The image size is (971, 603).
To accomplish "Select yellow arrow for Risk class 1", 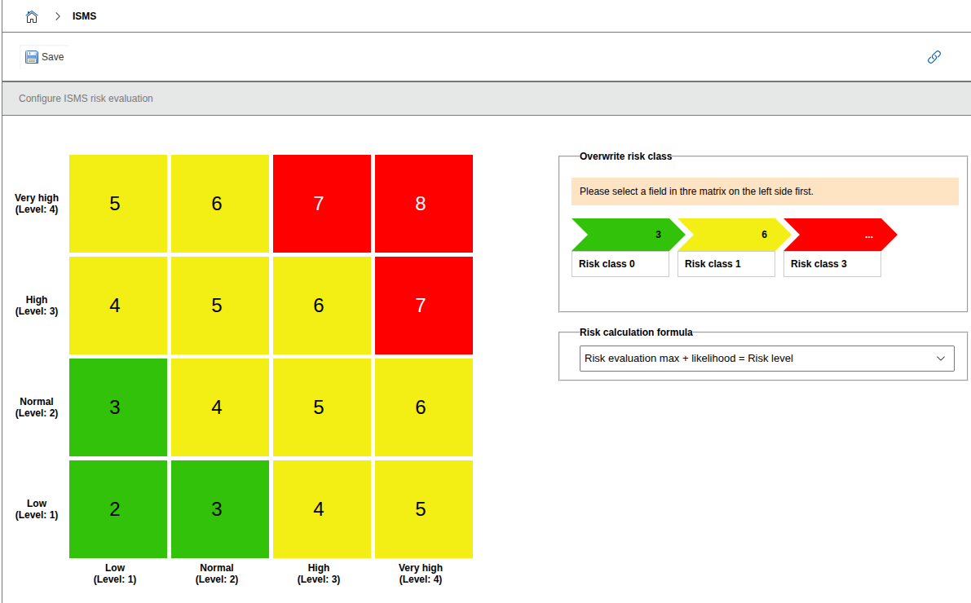I will (x=730, y=235).
